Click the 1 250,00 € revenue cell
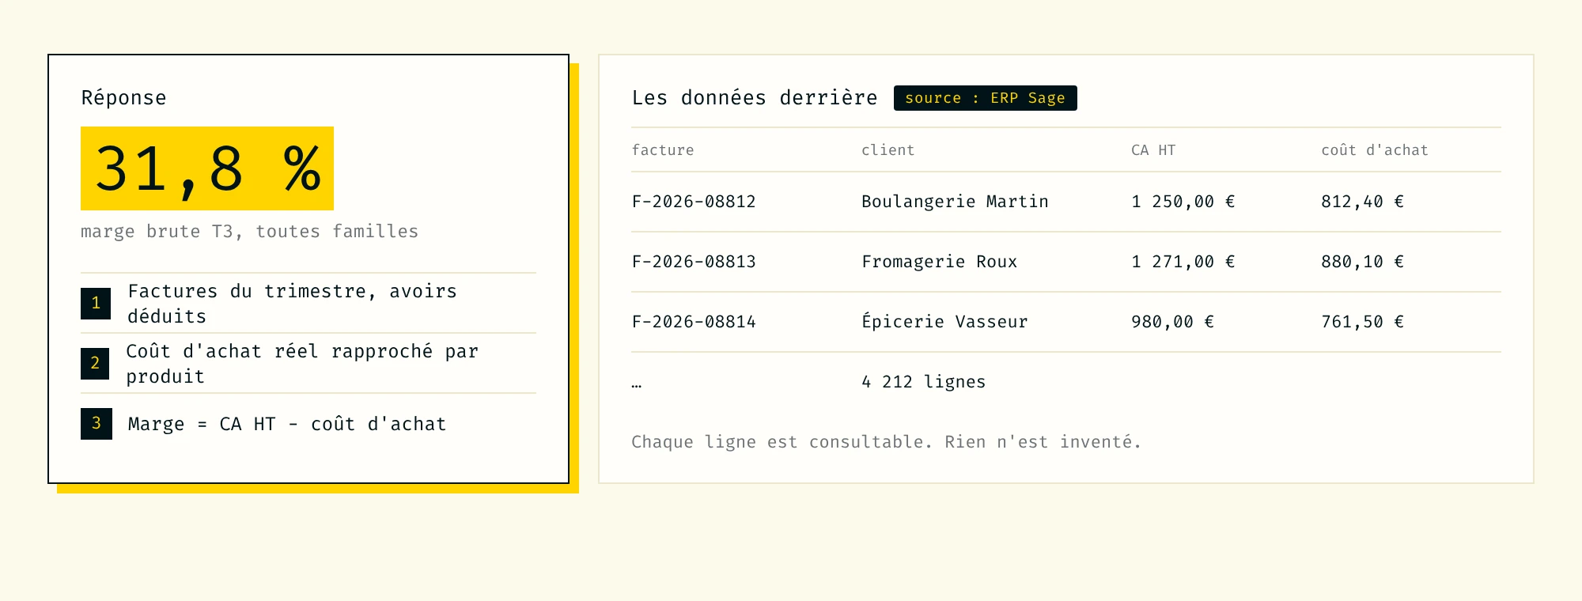1582x601 pixels. (1183, 202)
